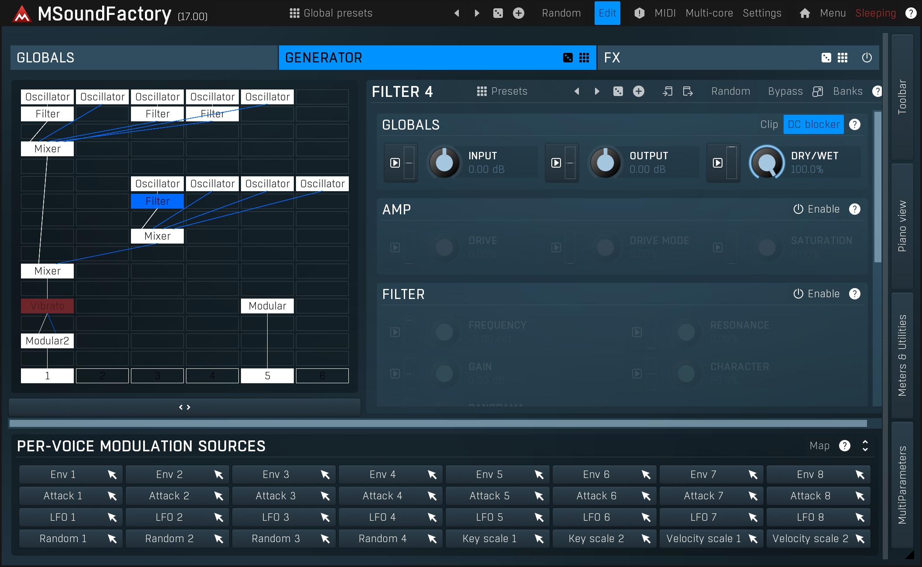Toggle the DC blocker button
The image size is (922, 567).
coord(813,125)
